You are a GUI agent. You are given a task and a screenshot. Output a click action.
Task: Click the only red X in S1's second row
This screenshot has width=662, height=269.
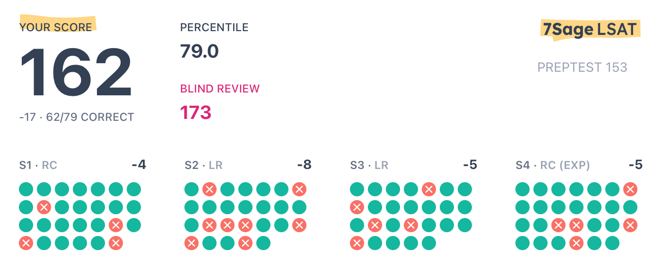tap(44, 207)
